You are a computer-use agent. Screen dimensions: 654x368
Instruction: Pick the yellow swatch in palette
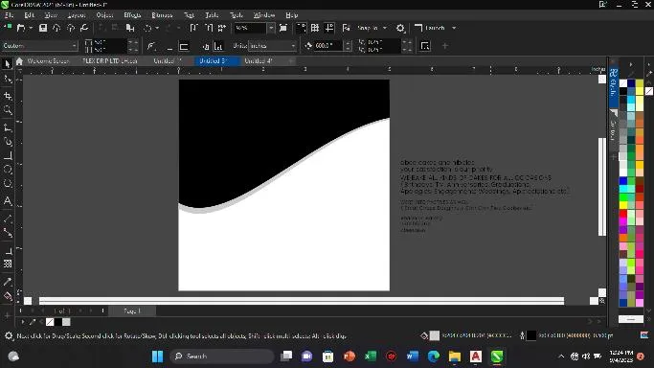tap(623, 205)
